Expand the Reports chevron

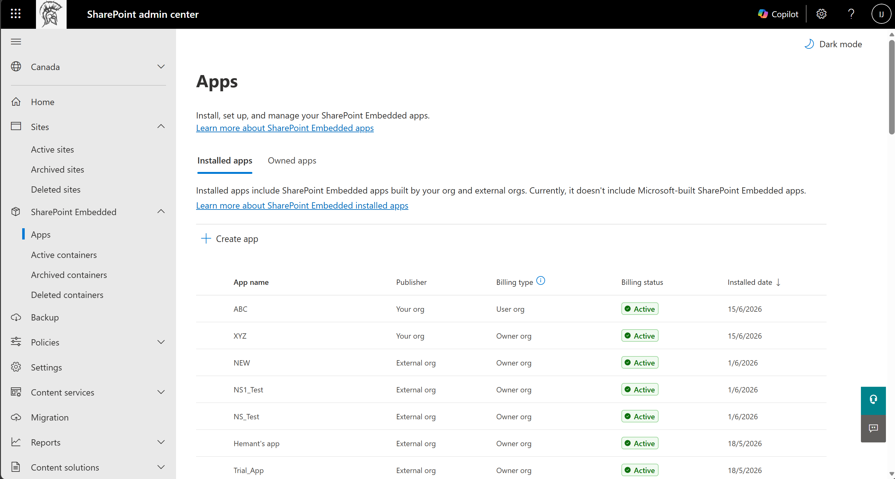coord(161,442)
